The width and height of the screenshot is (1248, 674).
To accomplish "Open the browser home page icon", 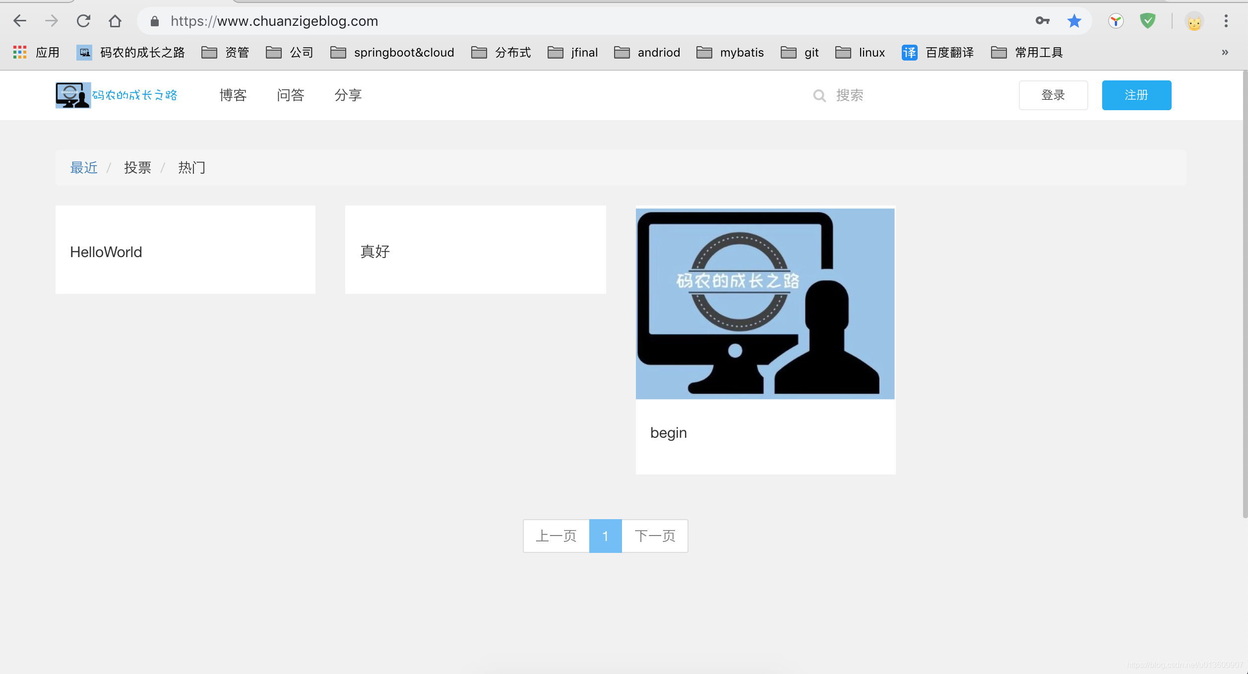I will click(115, 21).
